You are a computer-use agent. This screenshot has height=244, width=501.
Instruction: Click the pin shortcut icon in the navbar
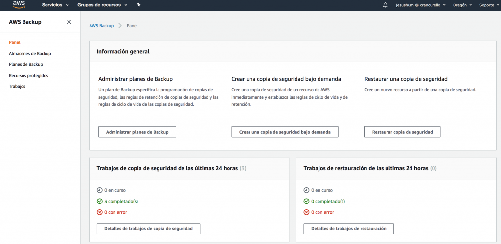139,5
